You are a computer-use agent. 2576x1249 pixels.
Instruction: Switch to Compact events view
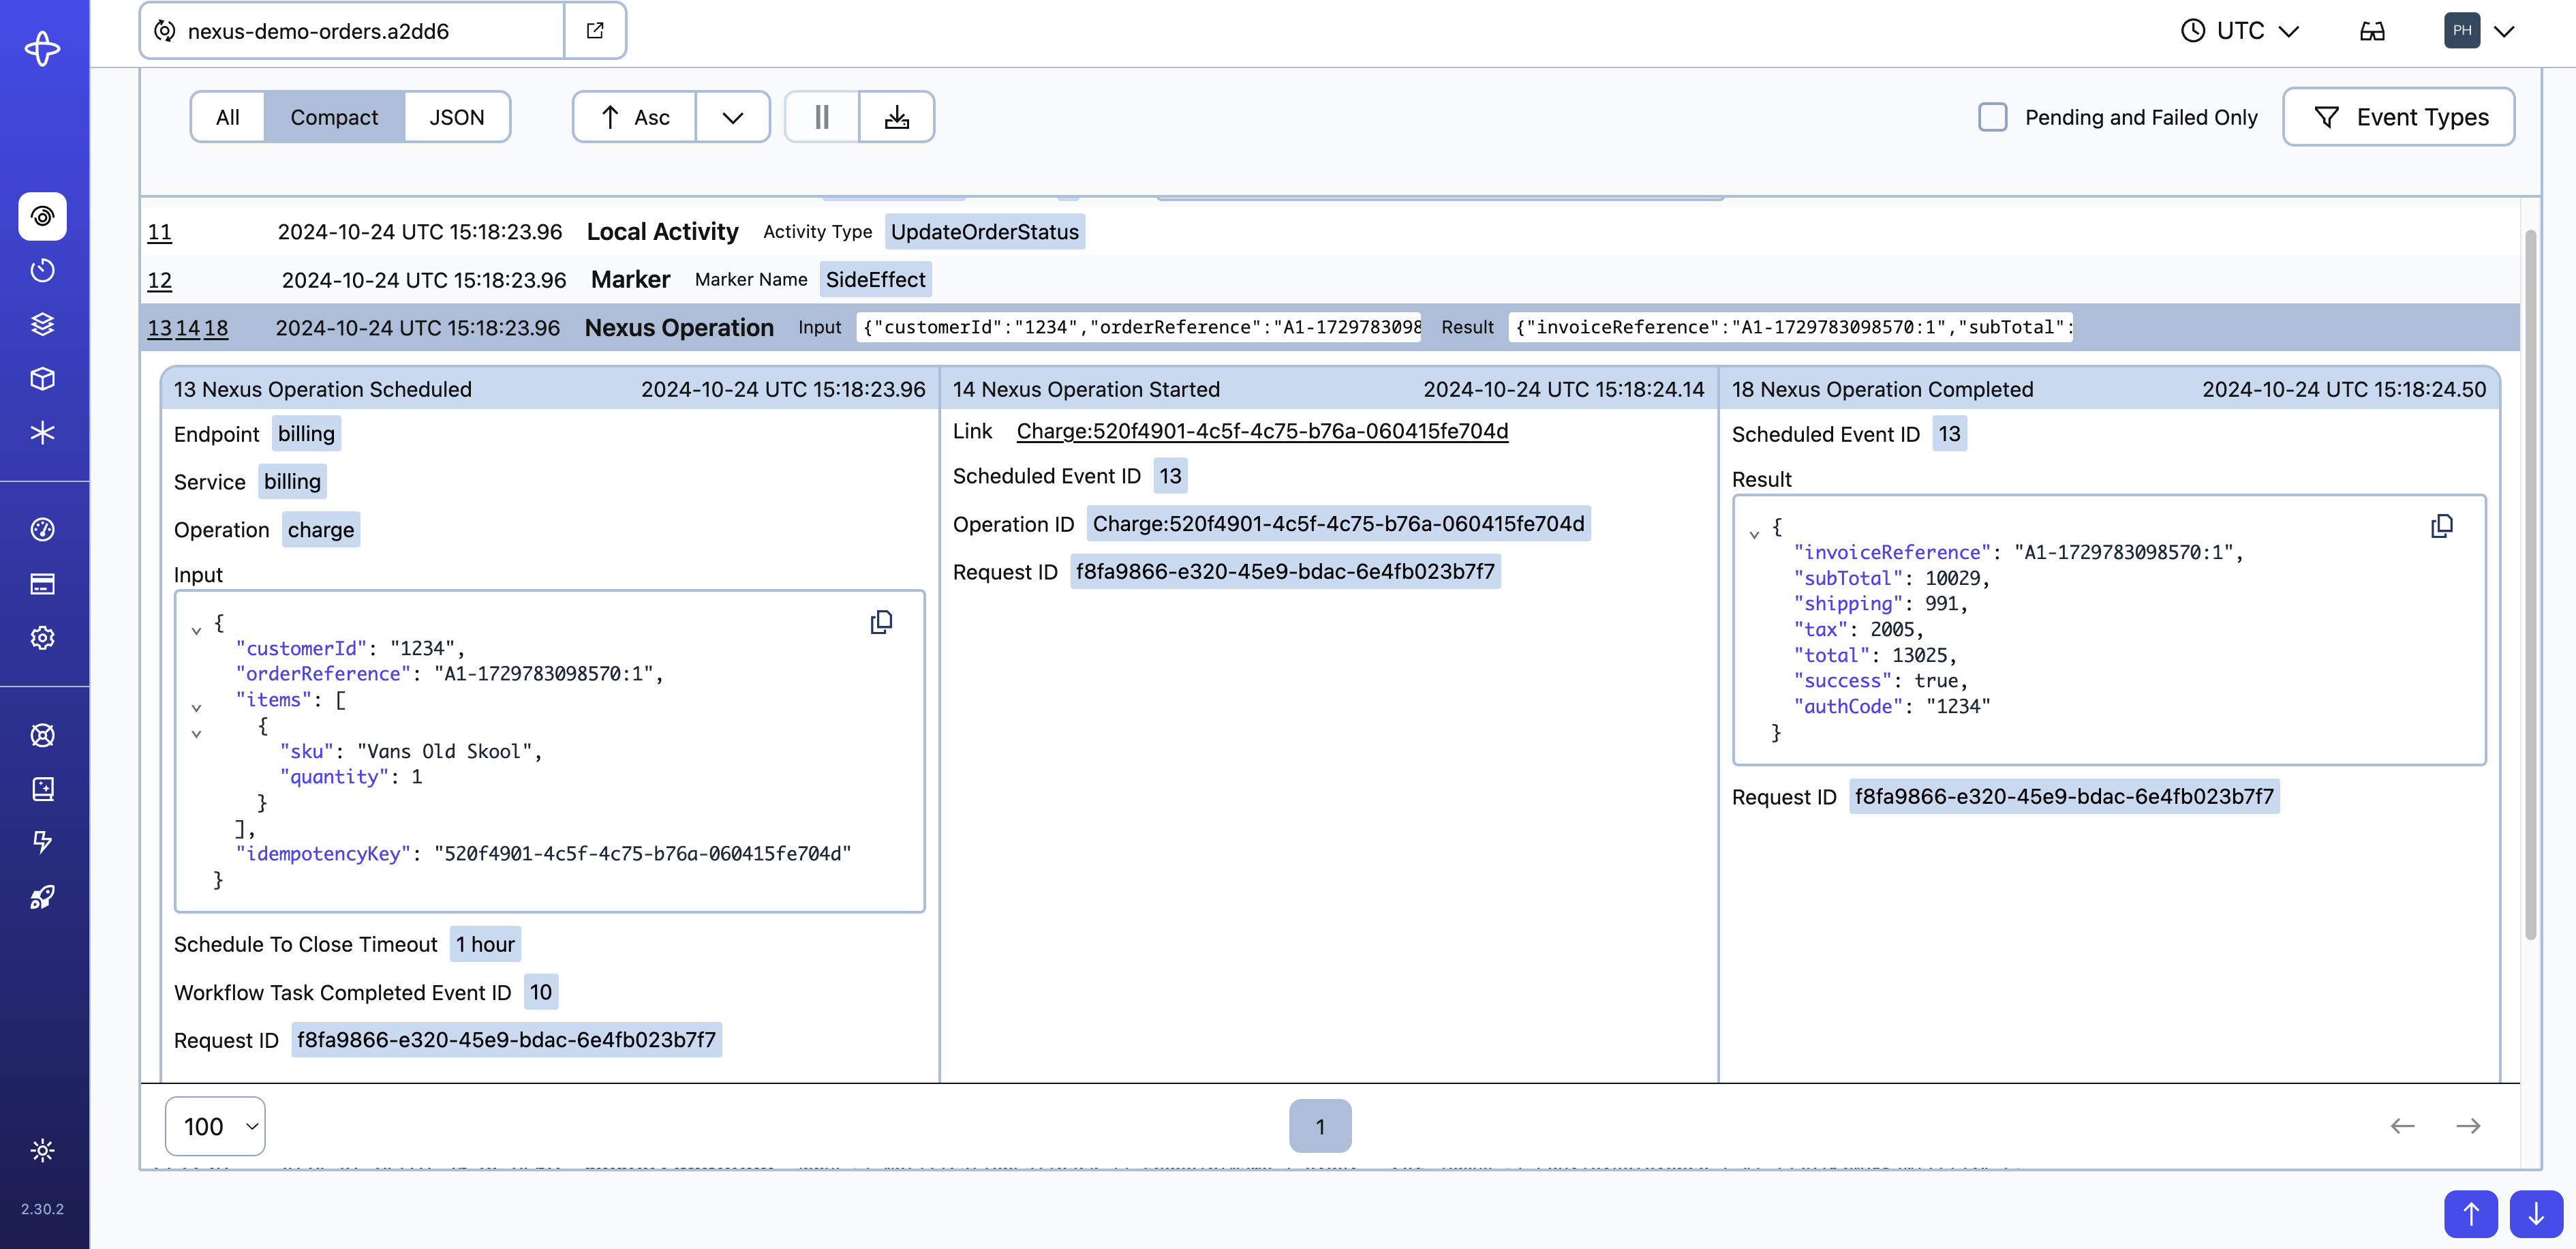tap(334, 117)
